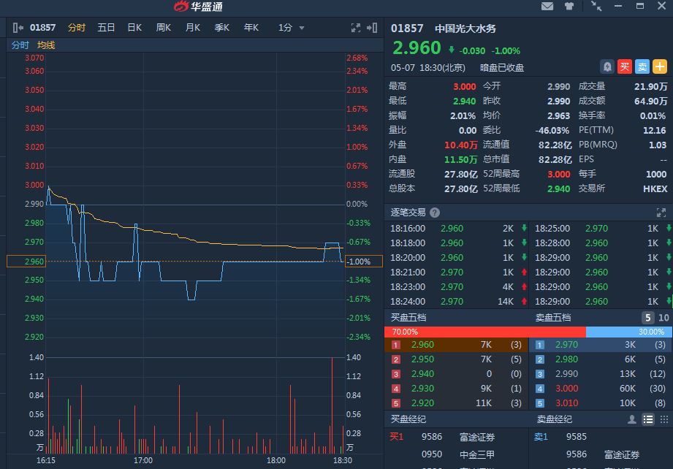Set price alert with bell icon
673x469 pixels.
pyautogui.click(x=607, y=66)
